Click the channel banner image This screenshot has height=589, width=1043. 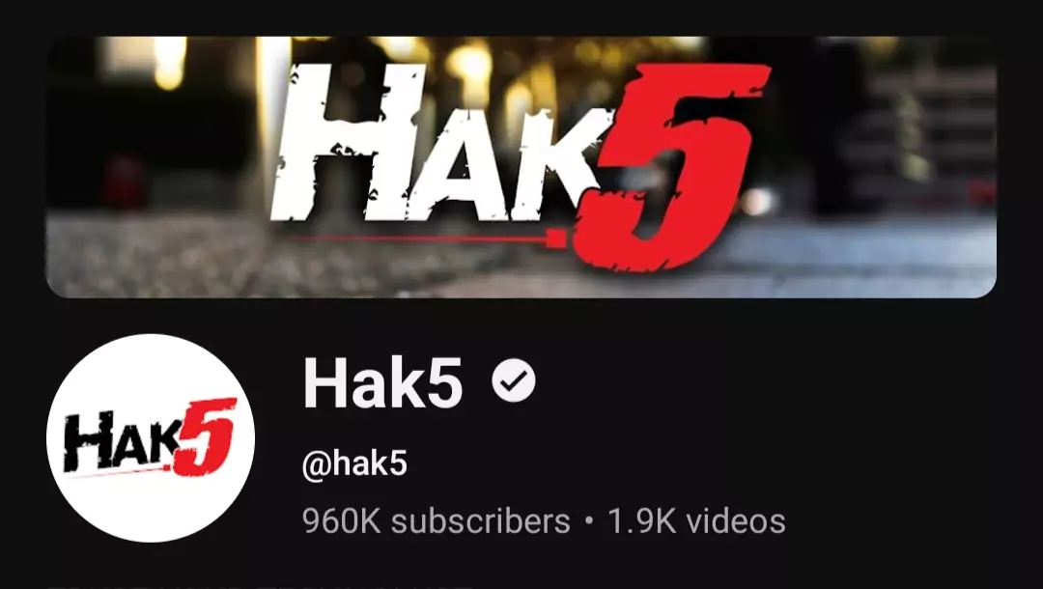[x=521, y=167]
